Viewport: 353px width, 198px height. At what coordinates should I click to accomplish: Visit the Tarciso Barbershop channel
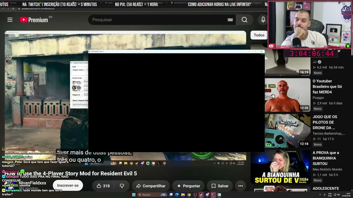[329, 133]
